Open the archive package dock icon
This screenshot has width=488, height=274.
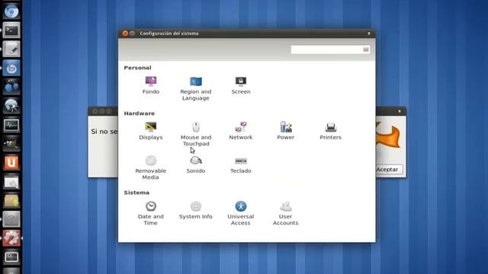pos(11,201)
